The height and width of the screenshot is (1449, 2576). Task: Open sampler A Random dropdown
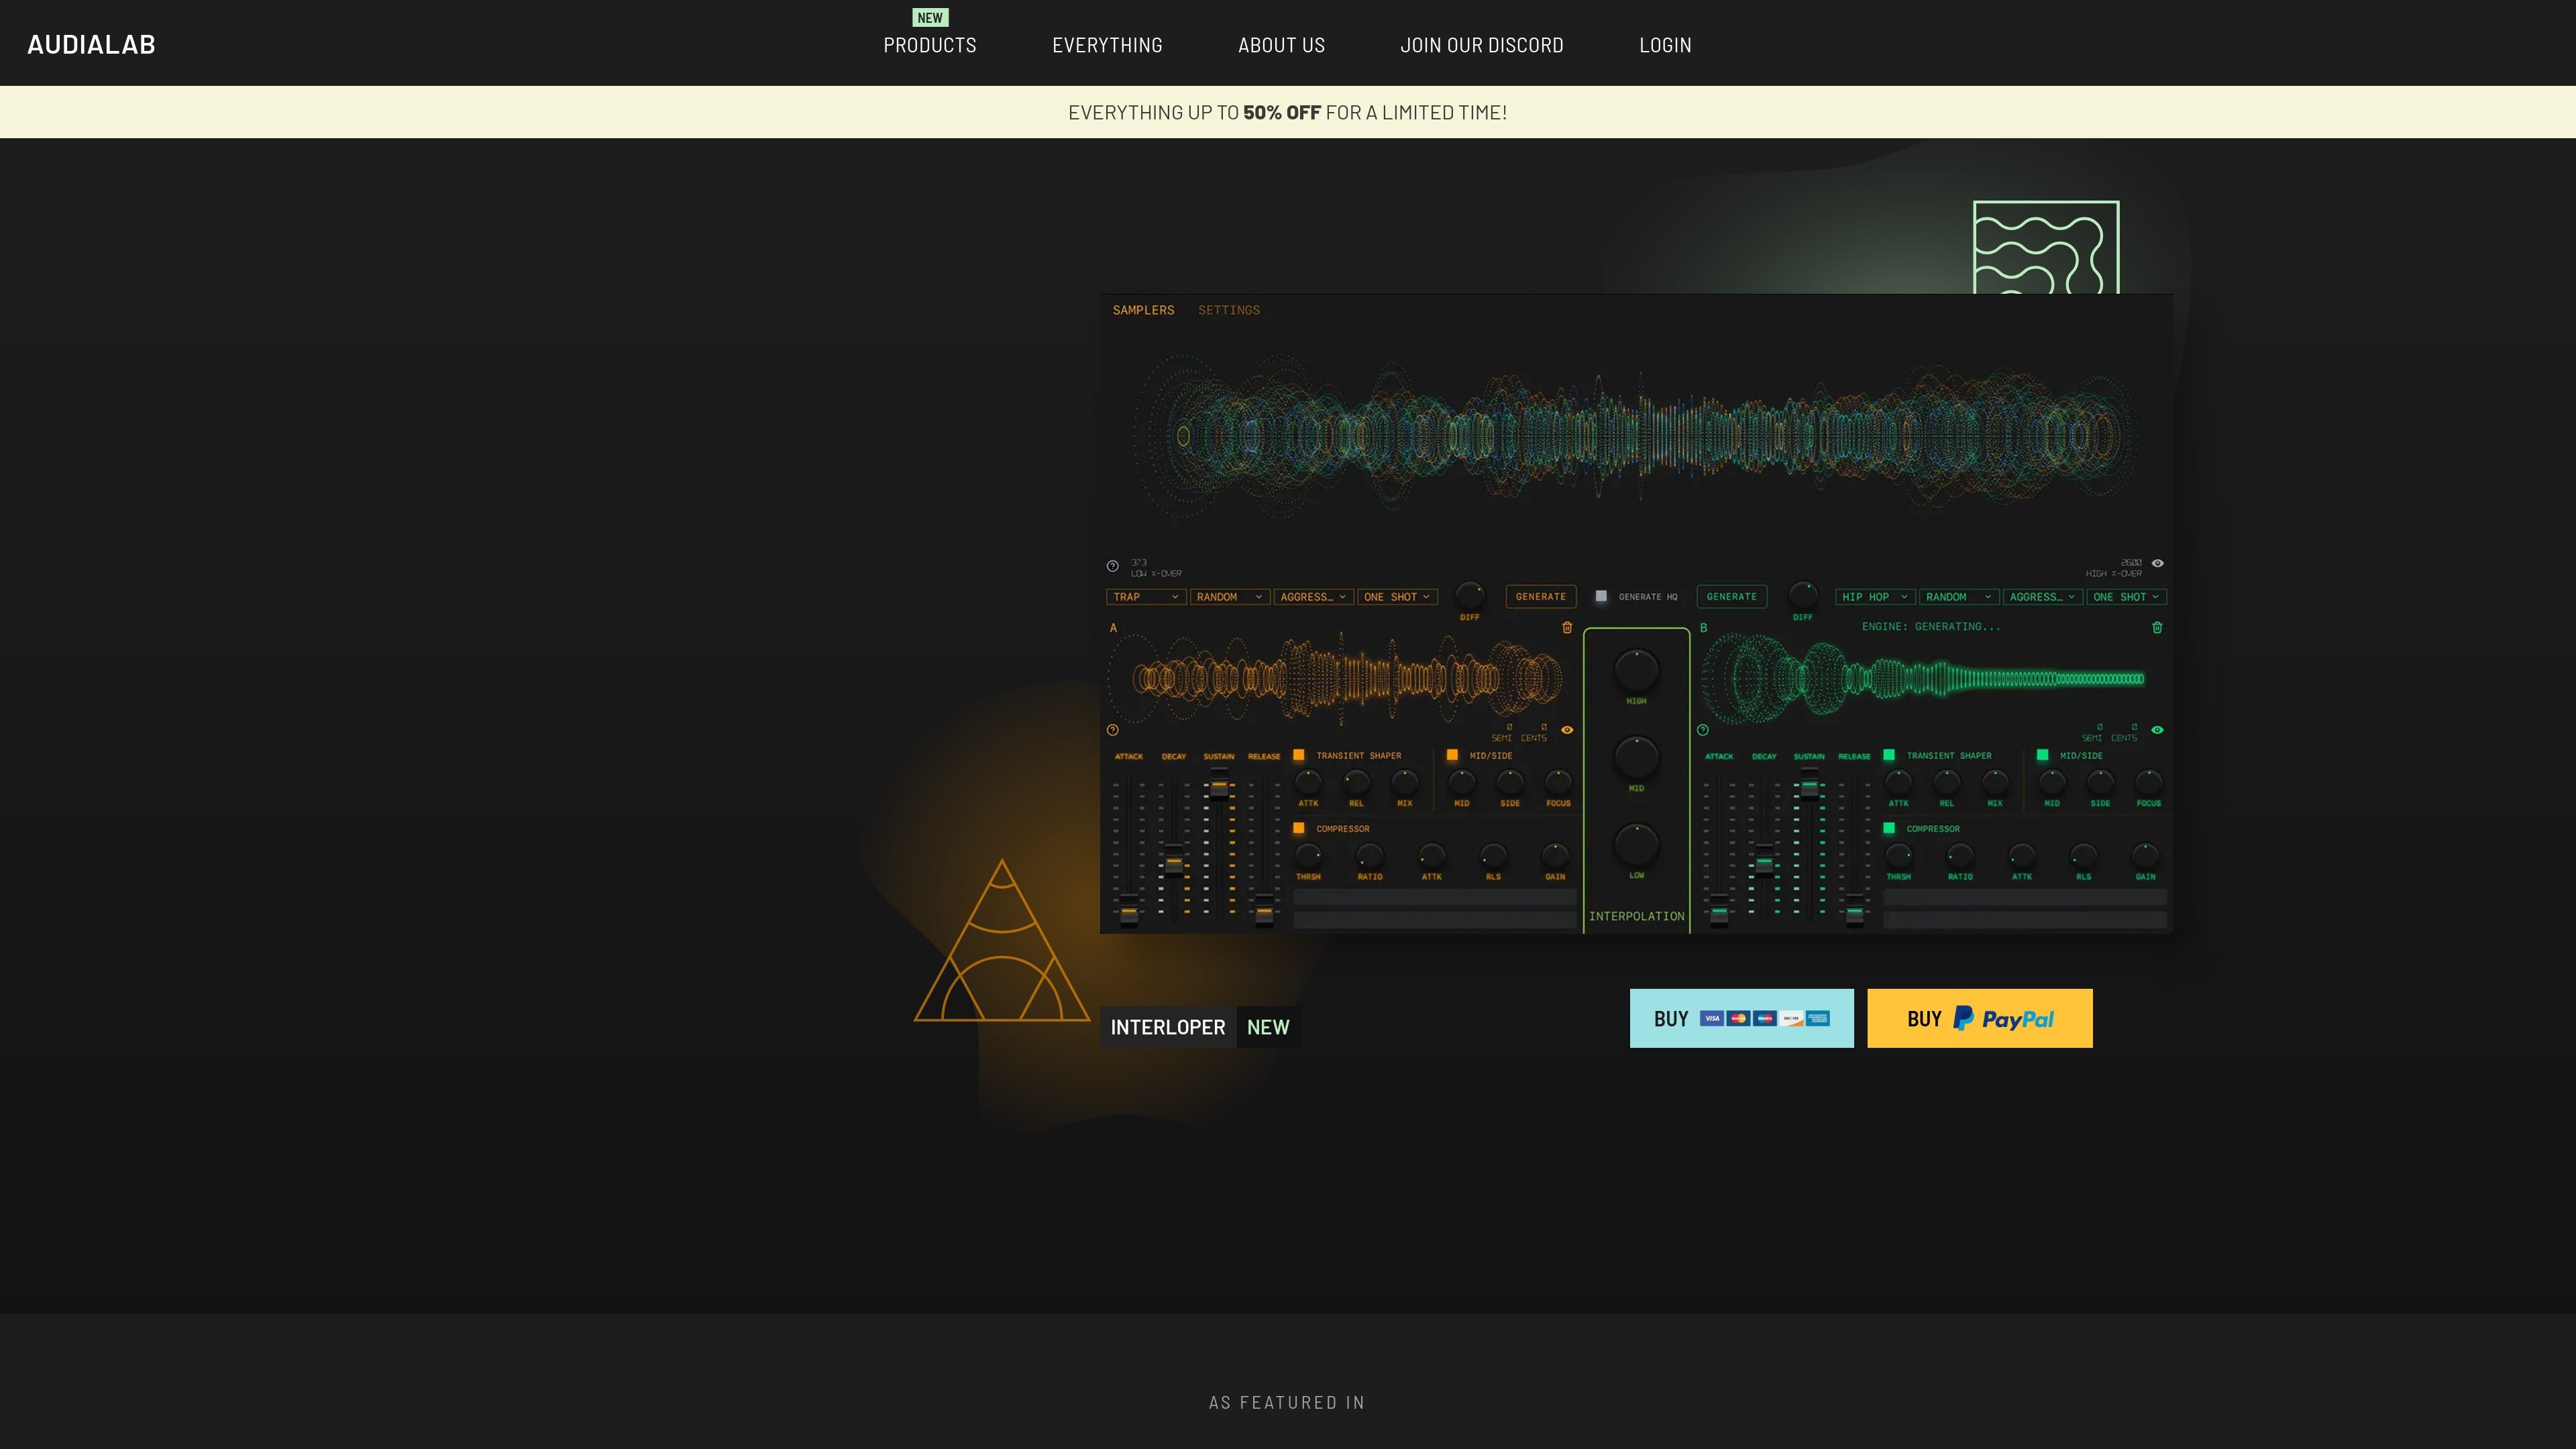(x=1230, y=597)
